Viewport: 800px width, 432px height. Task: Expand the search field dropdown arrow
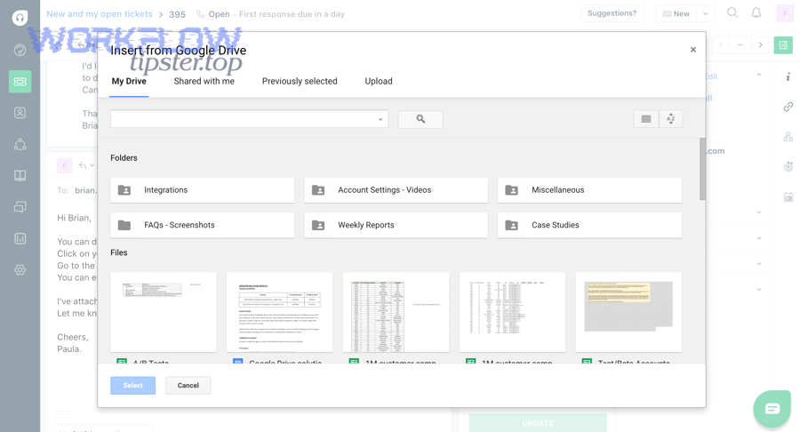pyautogui.click(x=380, y=119)
